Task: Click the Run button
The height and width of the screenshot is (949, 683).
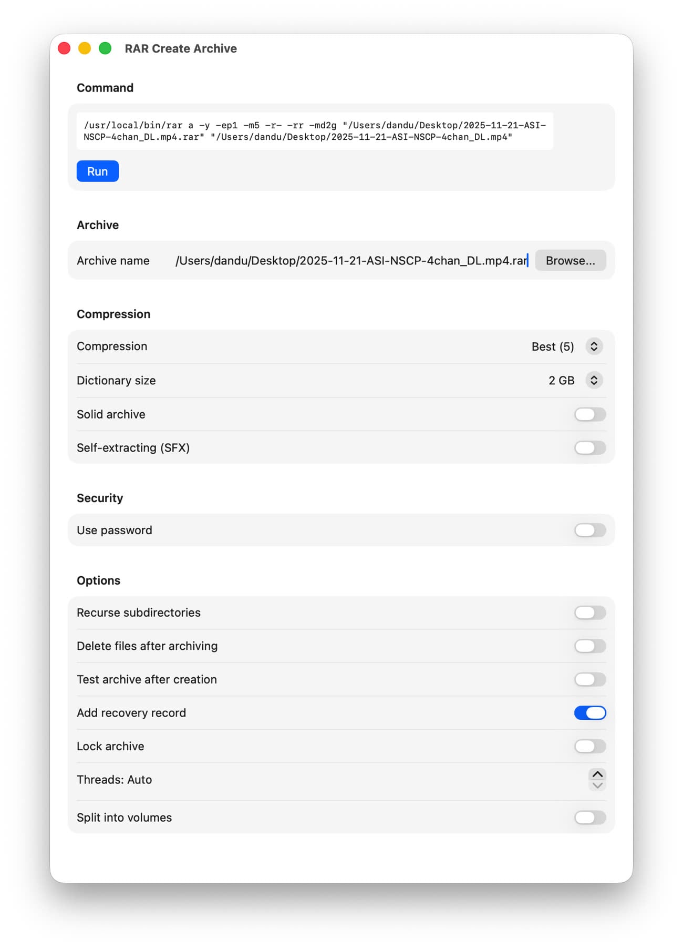Action: point(97,171)
